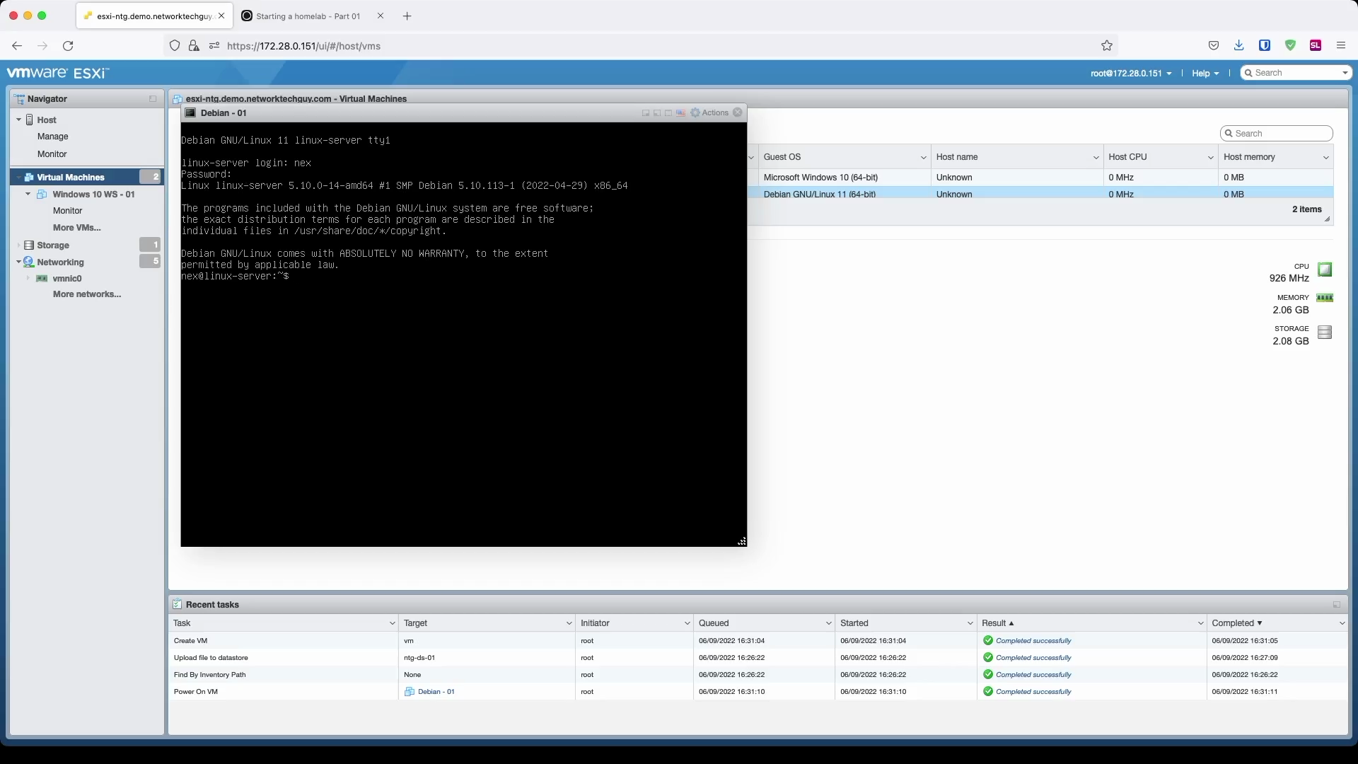
Task: Open Firefox downloads icon
Action: tap(1239, 45)
